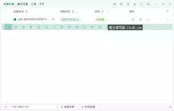This screenshot has width=174, height=111.
Task: Toggle the highlighted control bar menu button
Action: coord(8,27)
